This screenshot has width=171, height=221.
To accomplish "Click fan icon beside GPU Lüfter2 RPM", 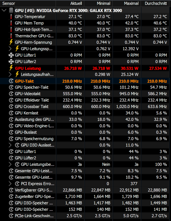I will (11, 62).
